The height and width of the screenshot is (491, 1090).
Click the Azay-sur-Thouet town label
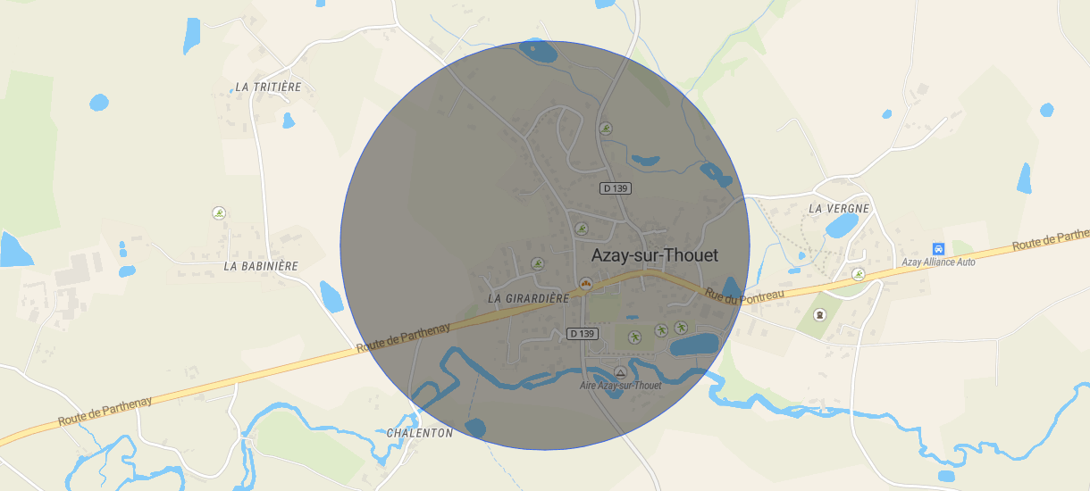pyautogui.click(x=655, y=255)
